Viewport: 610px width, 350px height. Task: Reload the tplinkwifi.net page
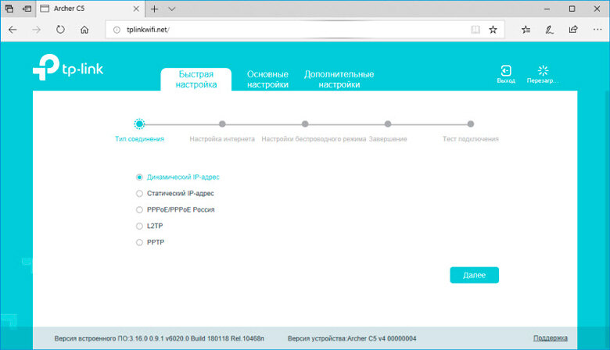click(x=60, y=30)
